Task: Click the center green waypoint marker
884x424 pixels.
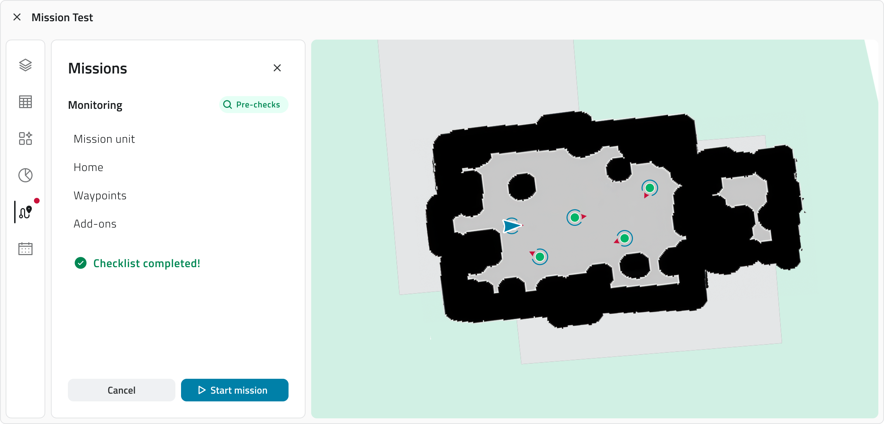Action: tap(575, 217)
